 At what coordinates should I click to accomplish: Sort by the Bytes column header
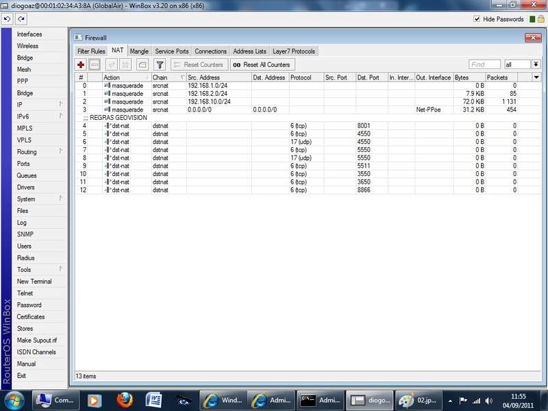coord(469,77)
